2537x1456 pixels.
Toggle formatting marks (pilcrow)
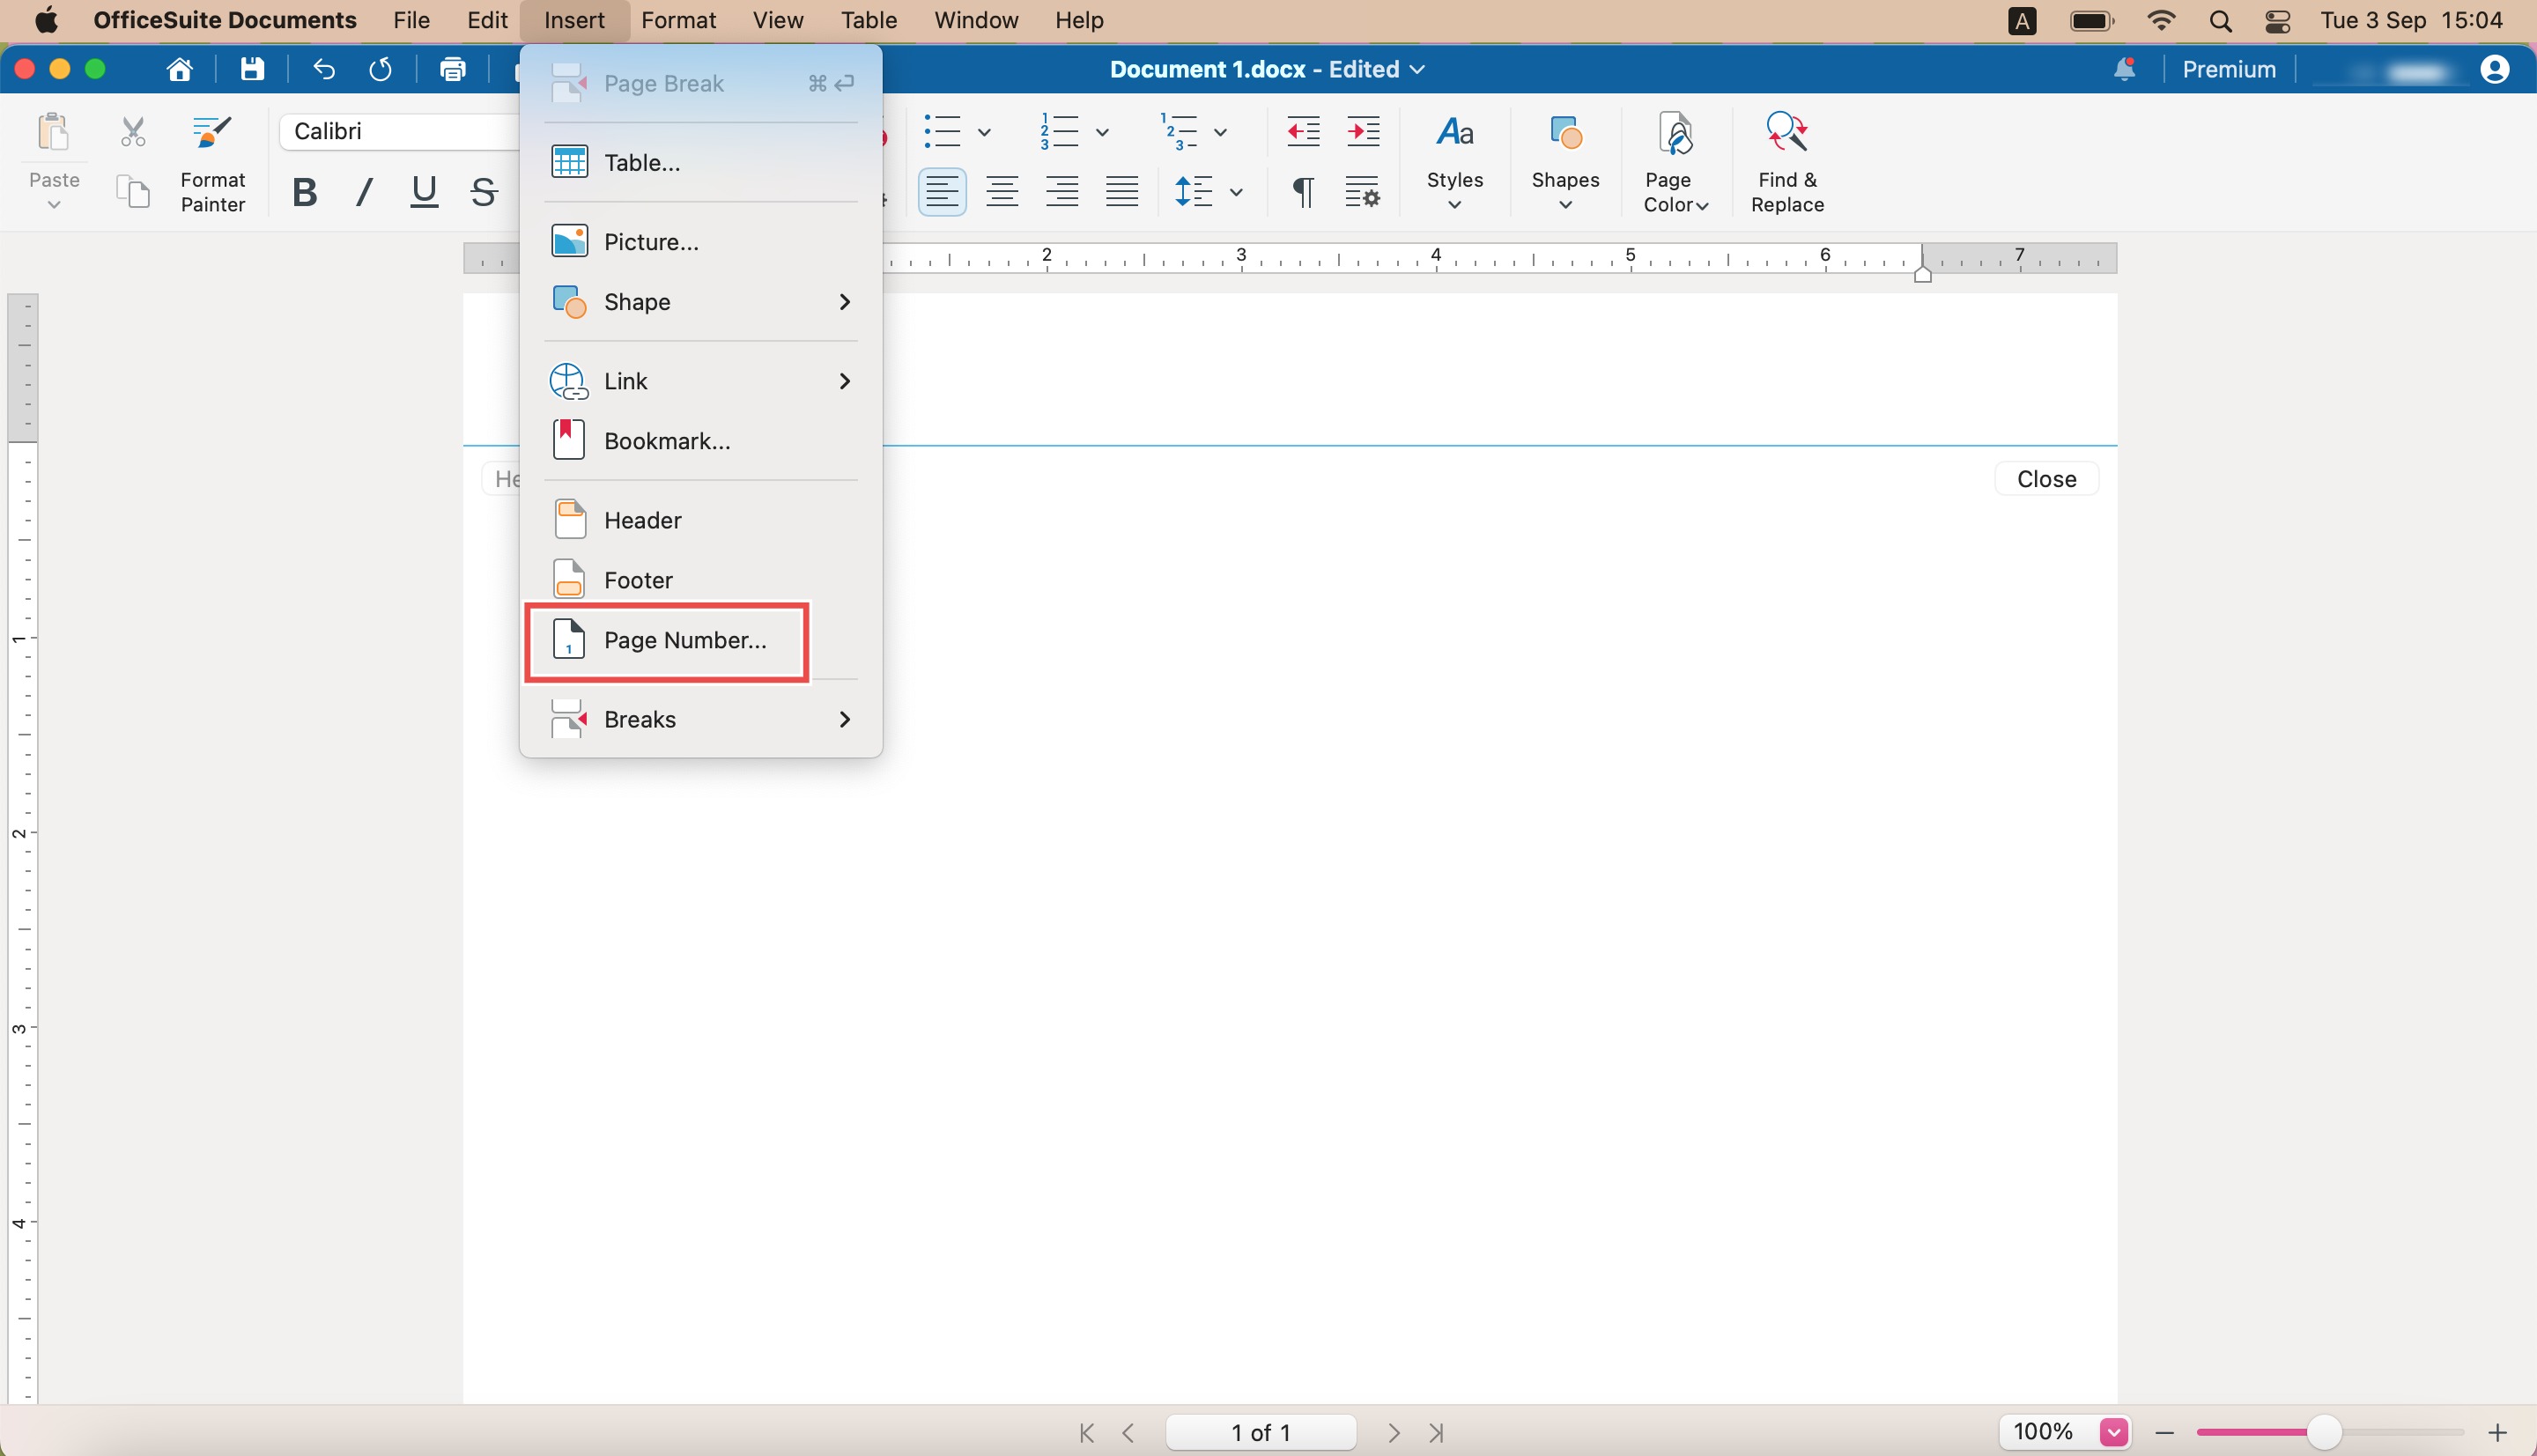[1302, 191]
